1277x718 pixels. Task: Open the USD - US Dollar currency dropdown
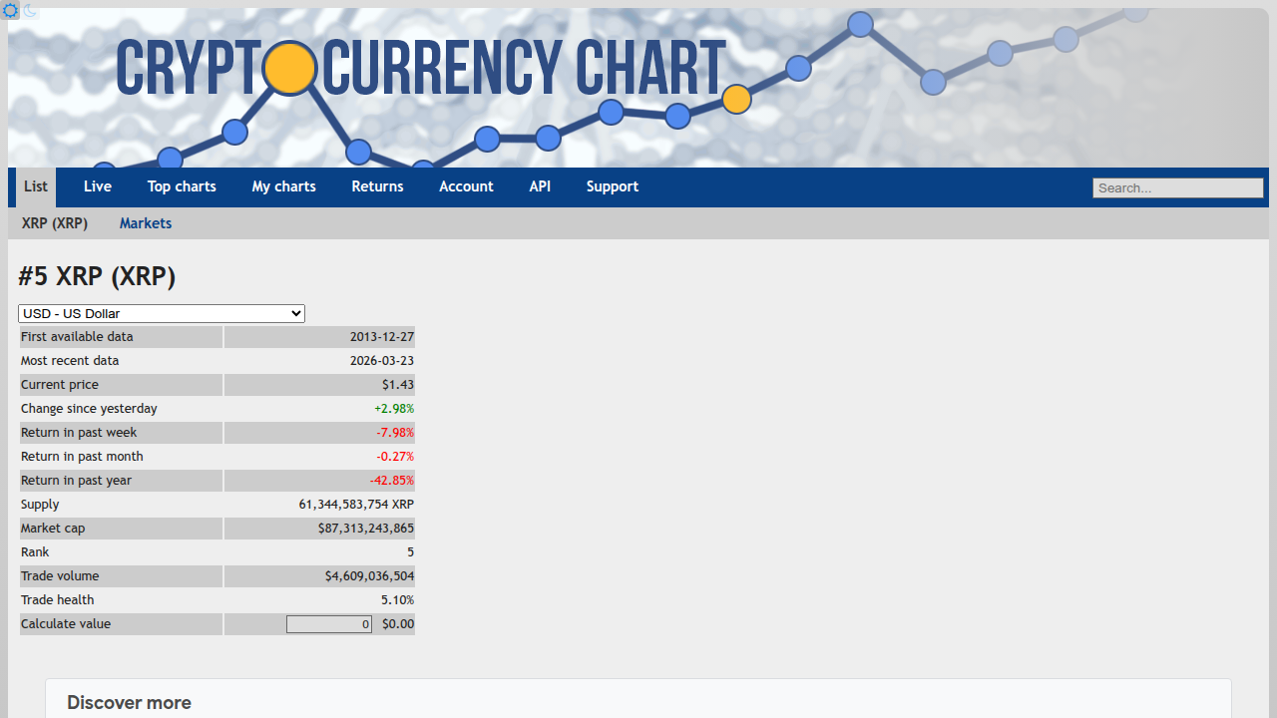coord(161,313)
